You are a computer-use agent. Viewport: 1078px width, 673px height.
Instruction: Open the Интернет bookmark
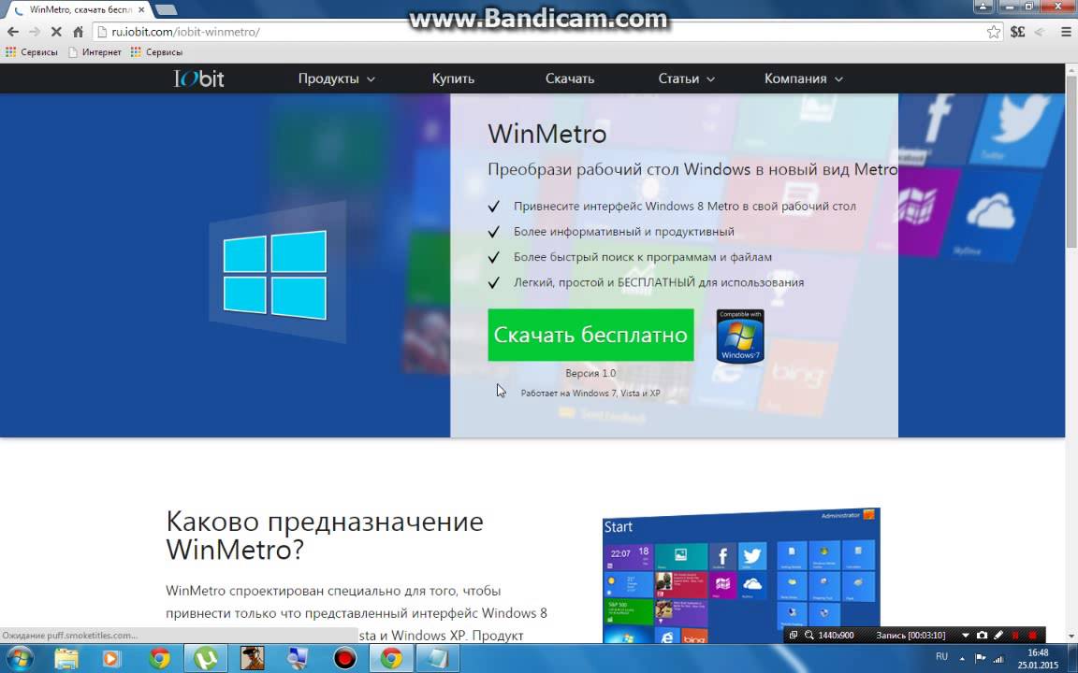[95, 52]
